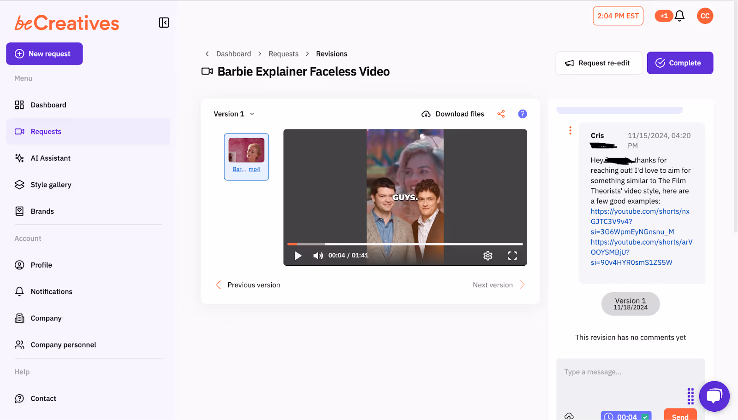Open Company settings in the sidebar
The image size is (738, 420).
pos(88,318)
